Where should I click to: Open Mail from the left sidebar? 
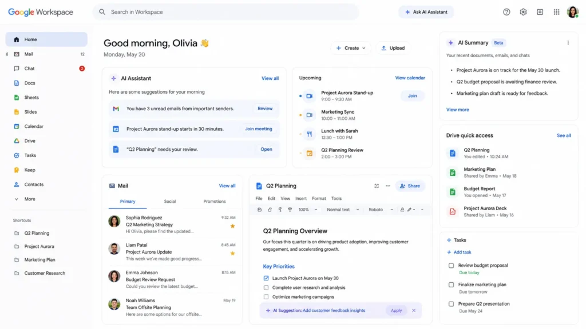coord(46,54)
